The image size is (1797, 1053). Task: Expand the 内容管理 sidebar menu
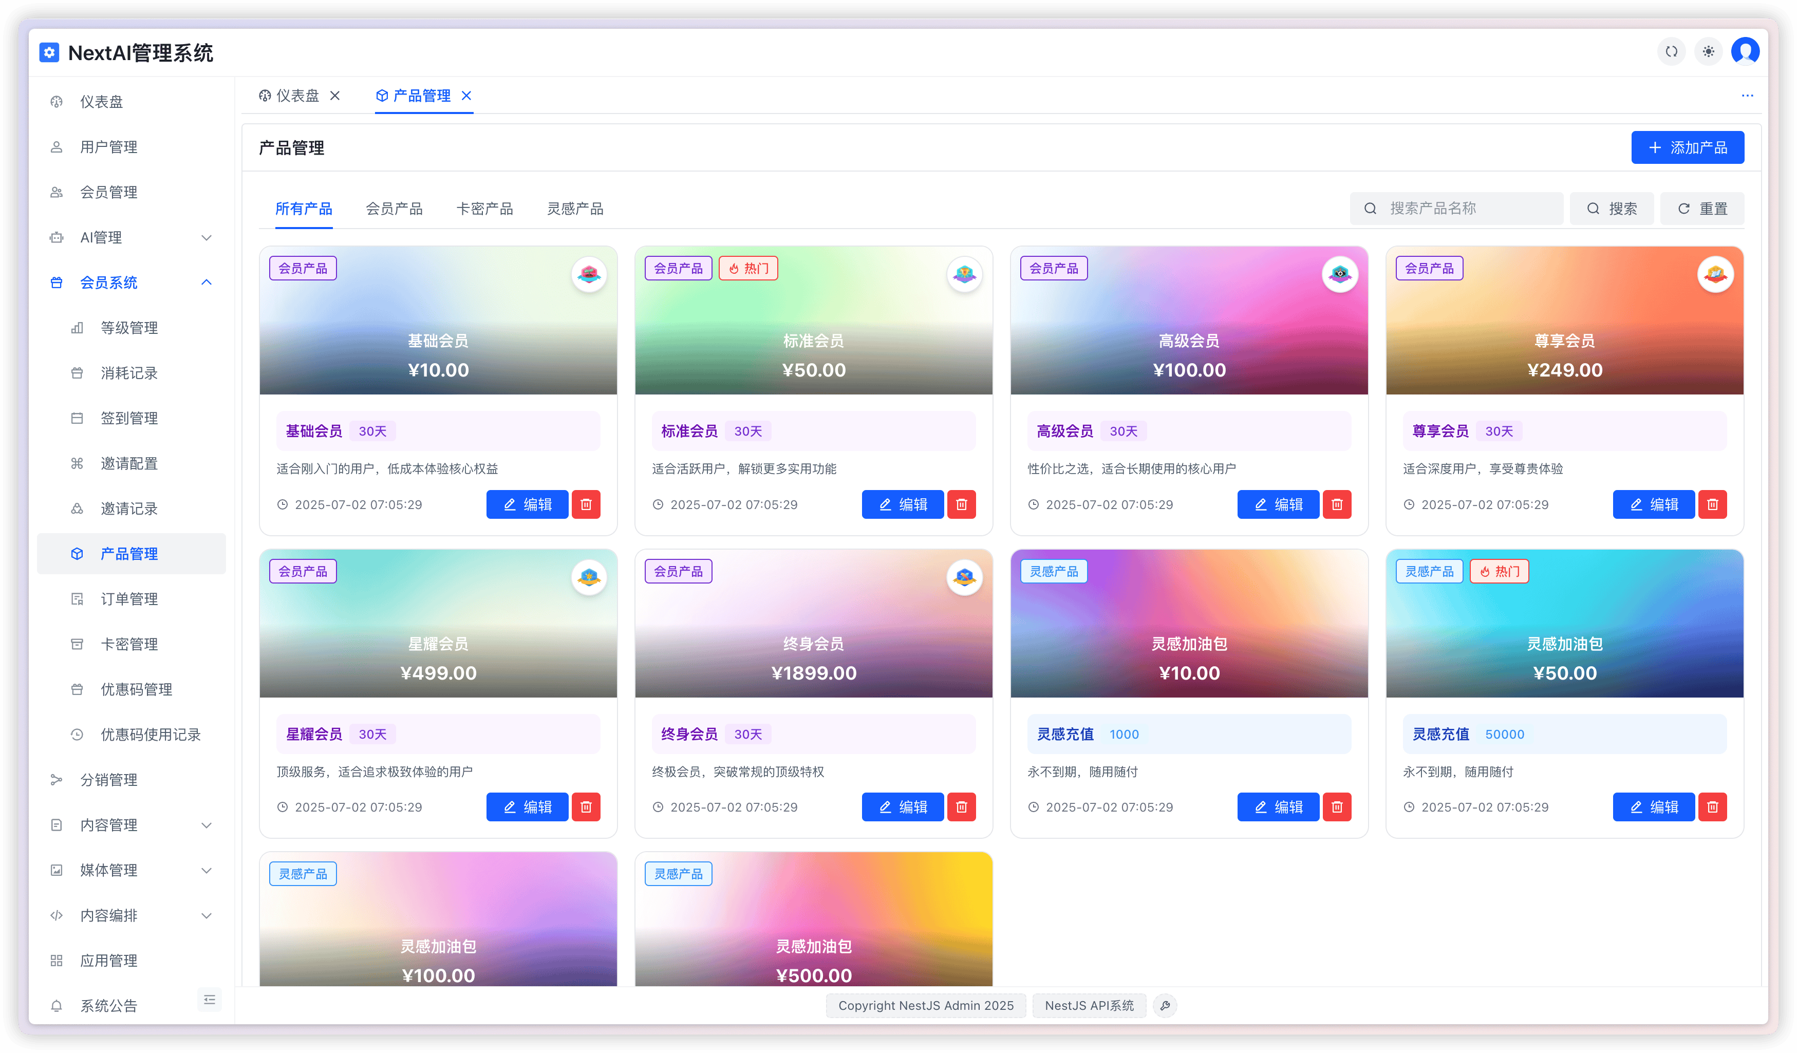click(x=131, y=825)
